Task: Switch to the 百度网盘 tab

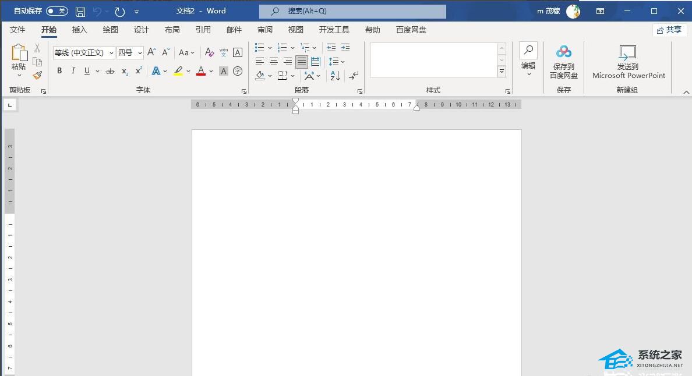Action: [x=411, y=30]
